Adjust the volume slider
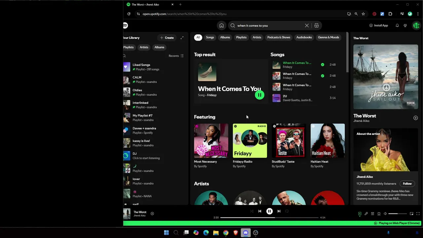 (397, 214)
